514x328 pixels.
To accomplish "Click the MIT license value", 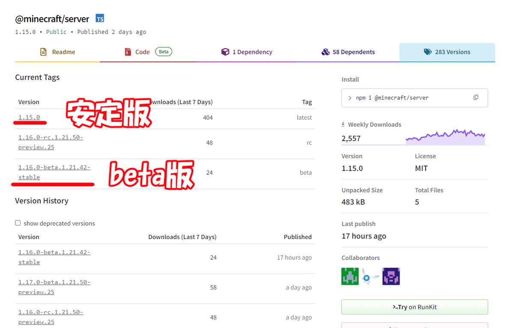I will [421, 168].
